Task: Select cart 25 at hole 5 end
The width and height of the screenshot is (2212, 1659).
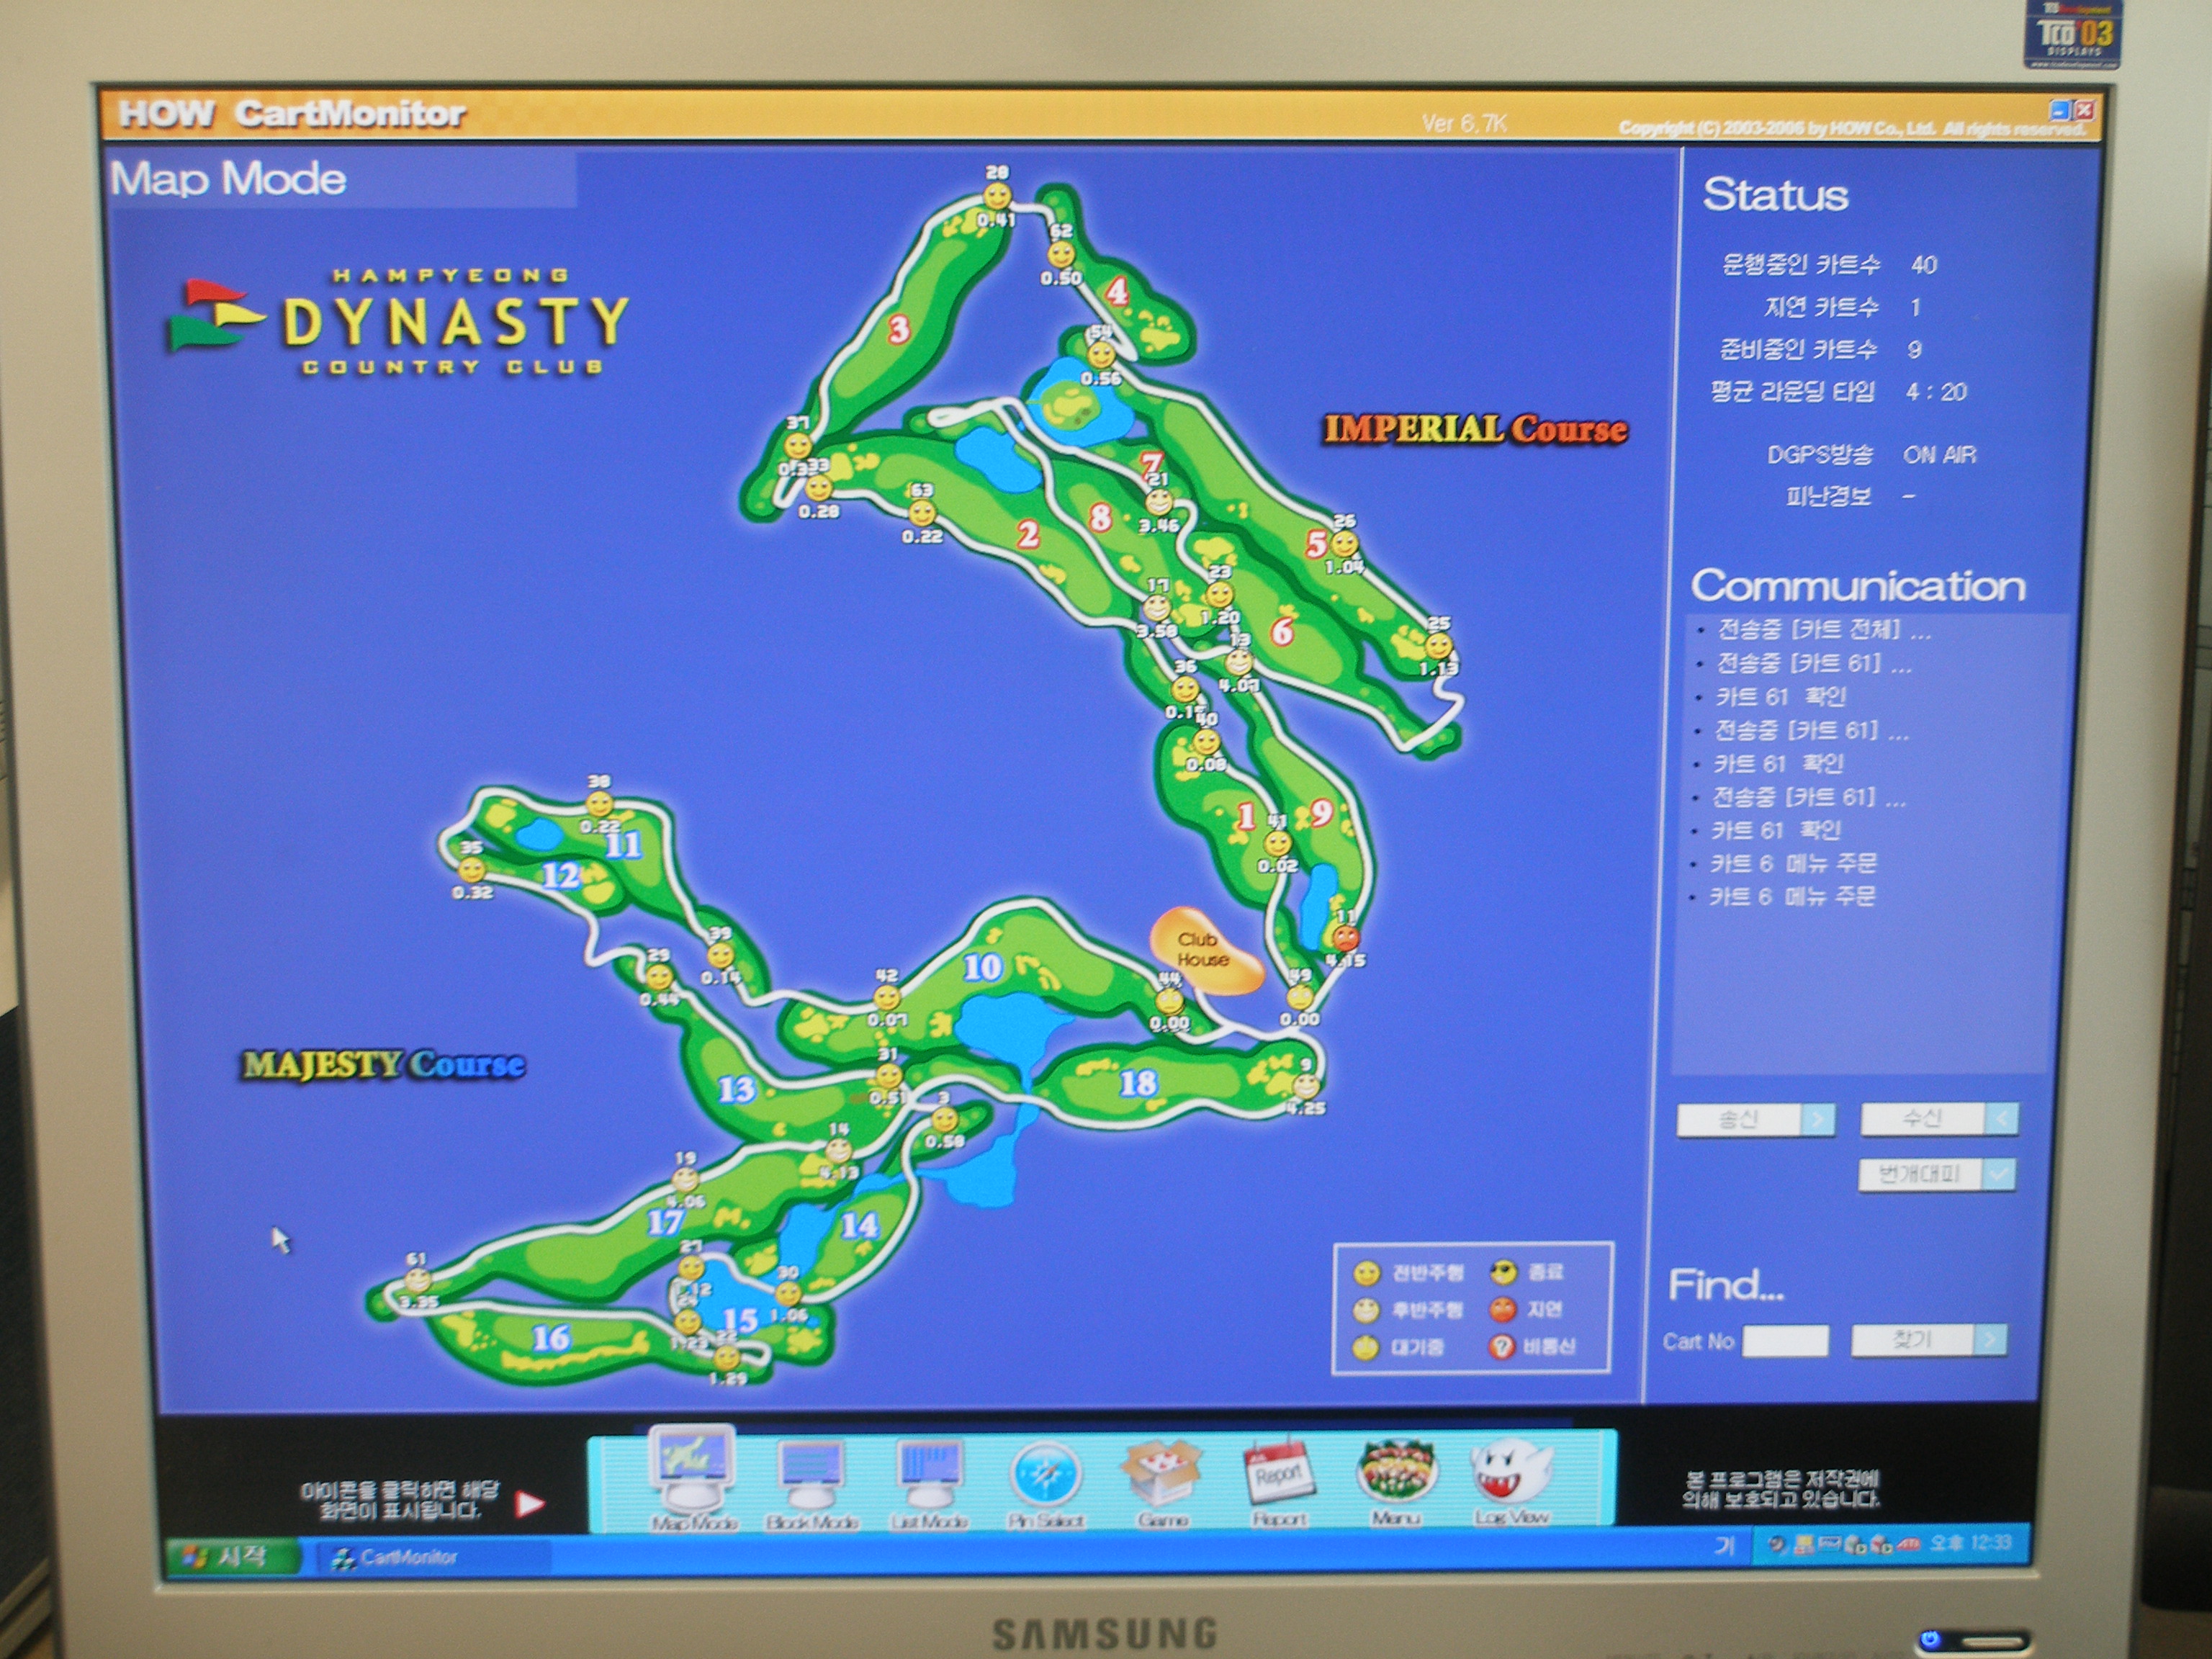Action: point(1439,646)
